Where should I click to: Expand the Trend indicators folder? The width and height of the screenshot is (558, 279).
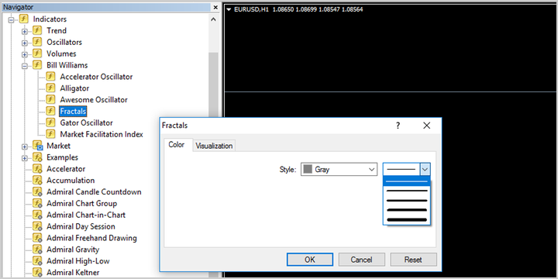(x=25, y=32)
